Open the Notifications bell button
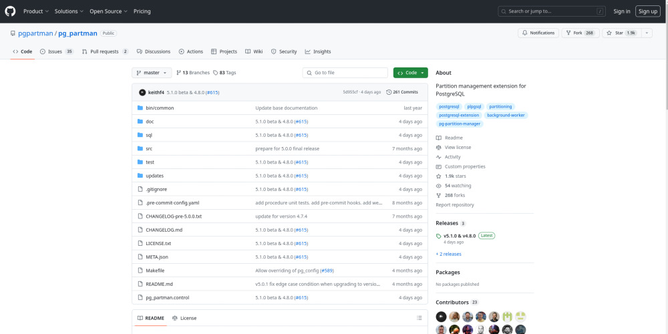The width and height of the screenshot is (668, 334). 538,33
